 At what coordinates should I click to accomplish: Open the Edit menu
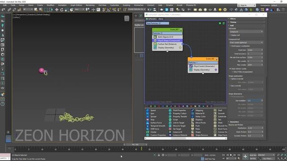click(5, 5)
